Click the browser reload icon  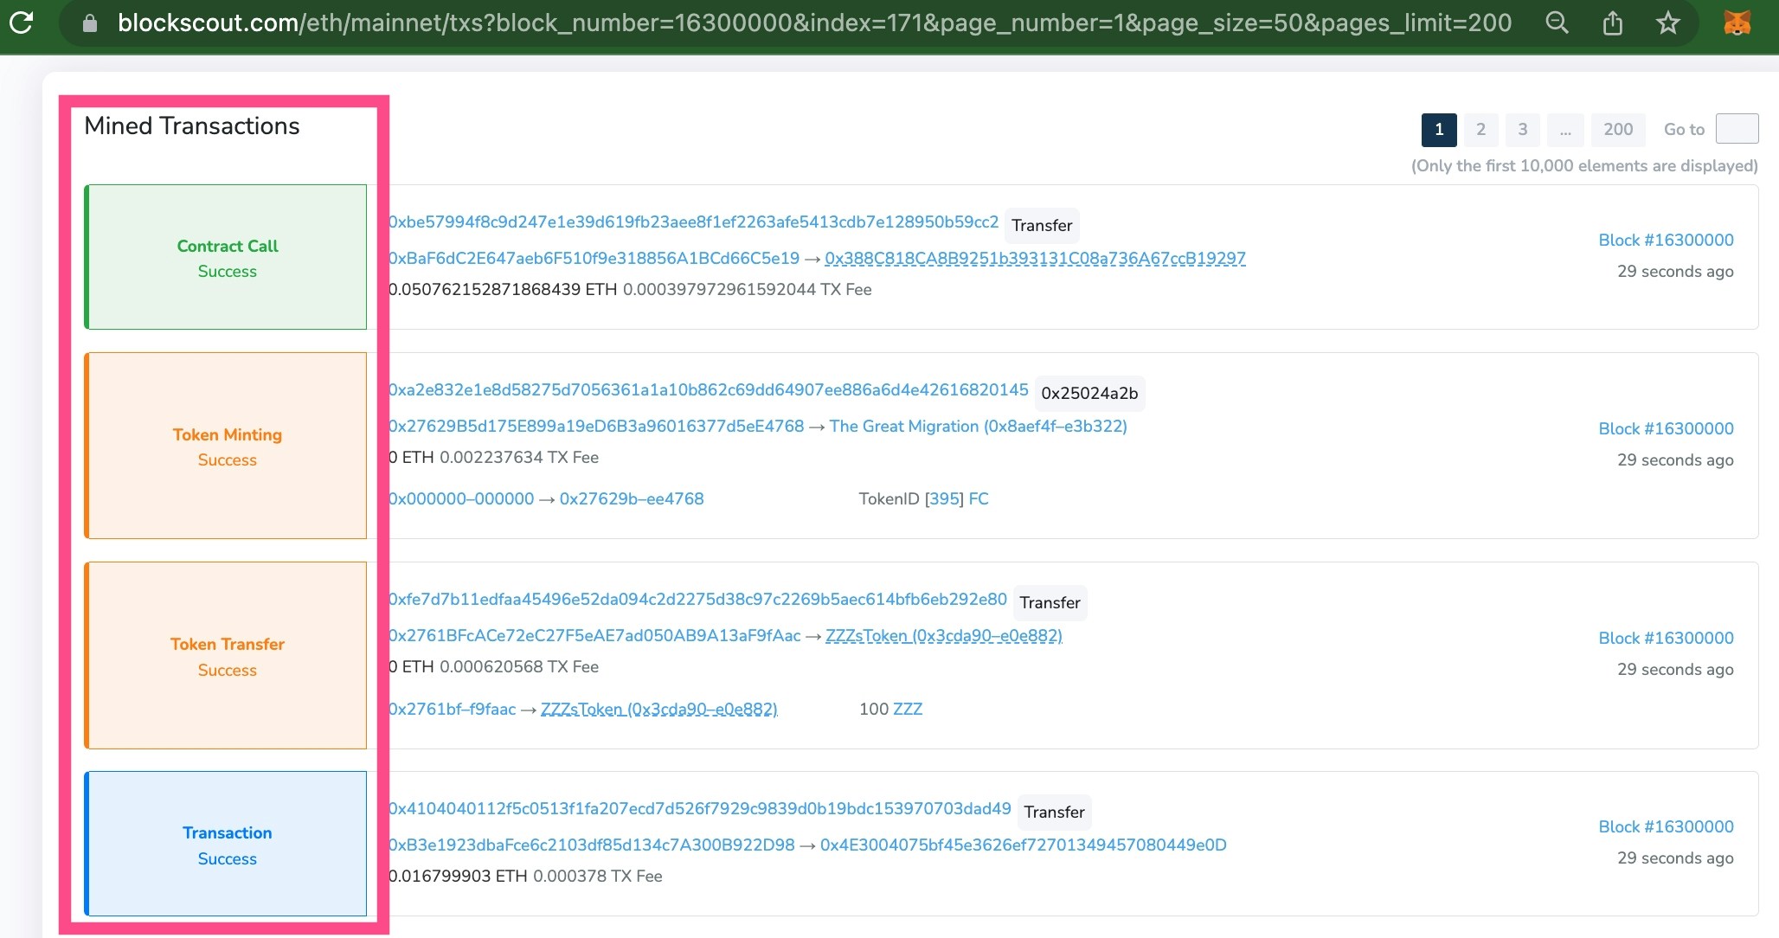point(22,22)
